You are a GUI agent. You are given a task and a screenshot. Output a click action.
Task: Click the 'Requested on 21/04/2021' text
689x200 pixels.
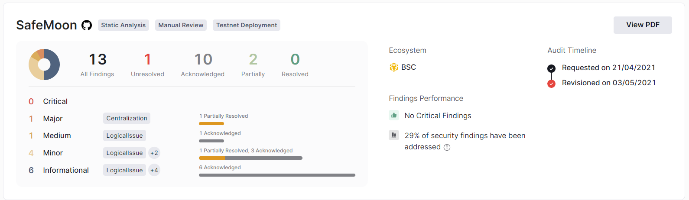(x=608, y=68)
